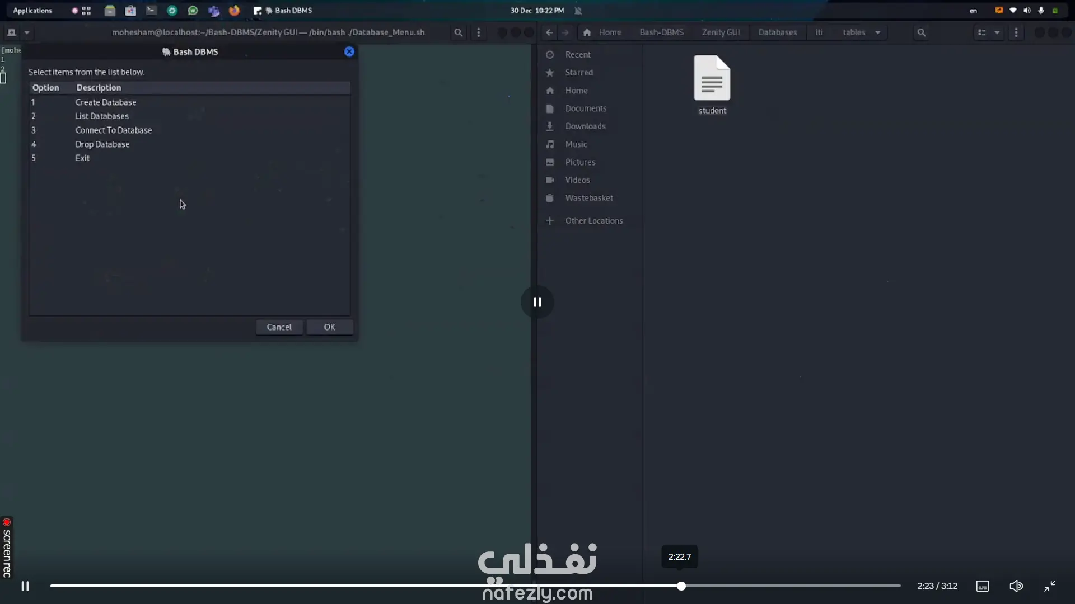The image size is (1075, 604).
Task: Click the terminal search magnifier icon
Action: (x=458, y=32)
